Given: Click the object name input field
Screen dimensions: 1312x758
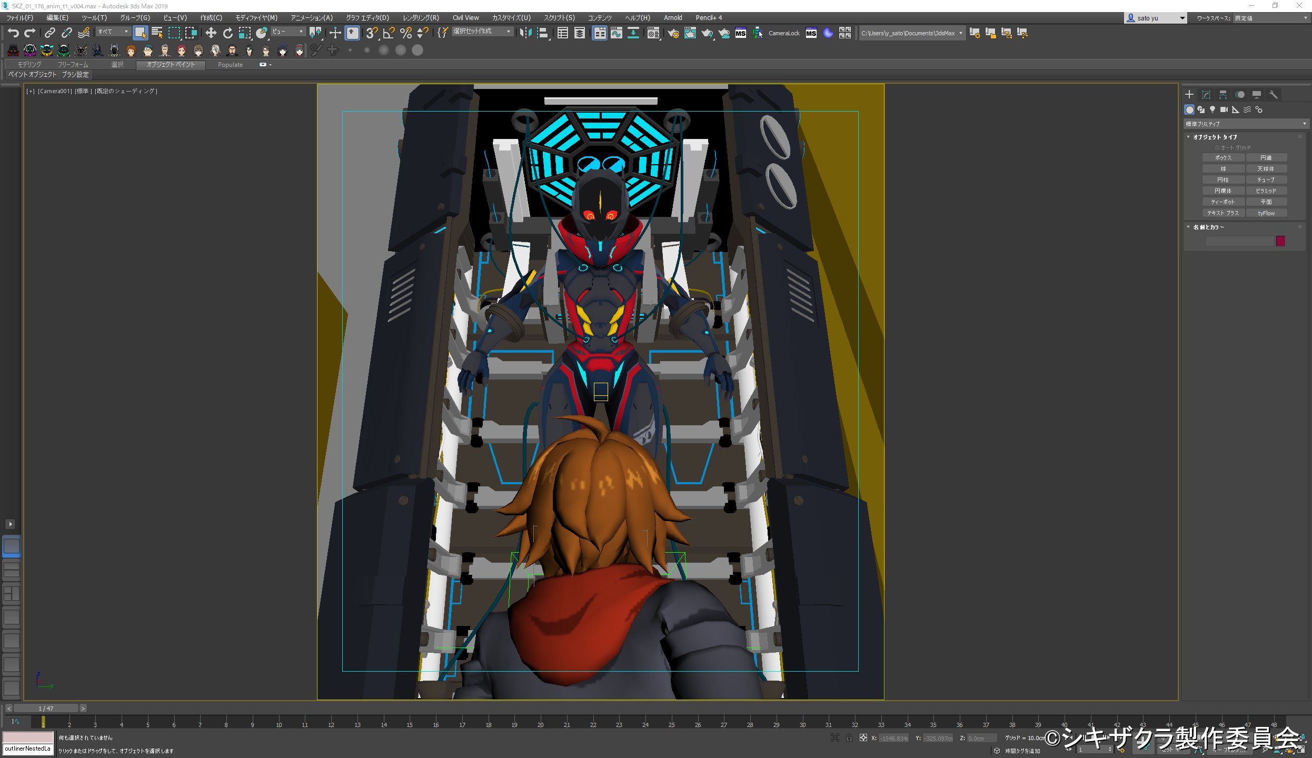Looking at the screenshot, I should click(x=1239, y=241).
